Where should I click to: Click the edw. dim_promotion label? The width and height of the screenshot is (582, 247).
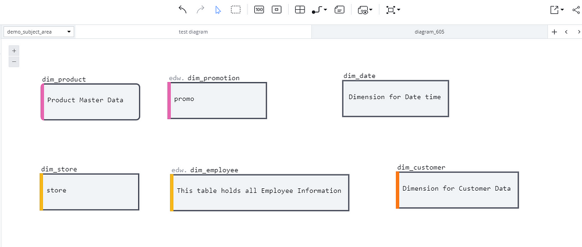(204, 78)
